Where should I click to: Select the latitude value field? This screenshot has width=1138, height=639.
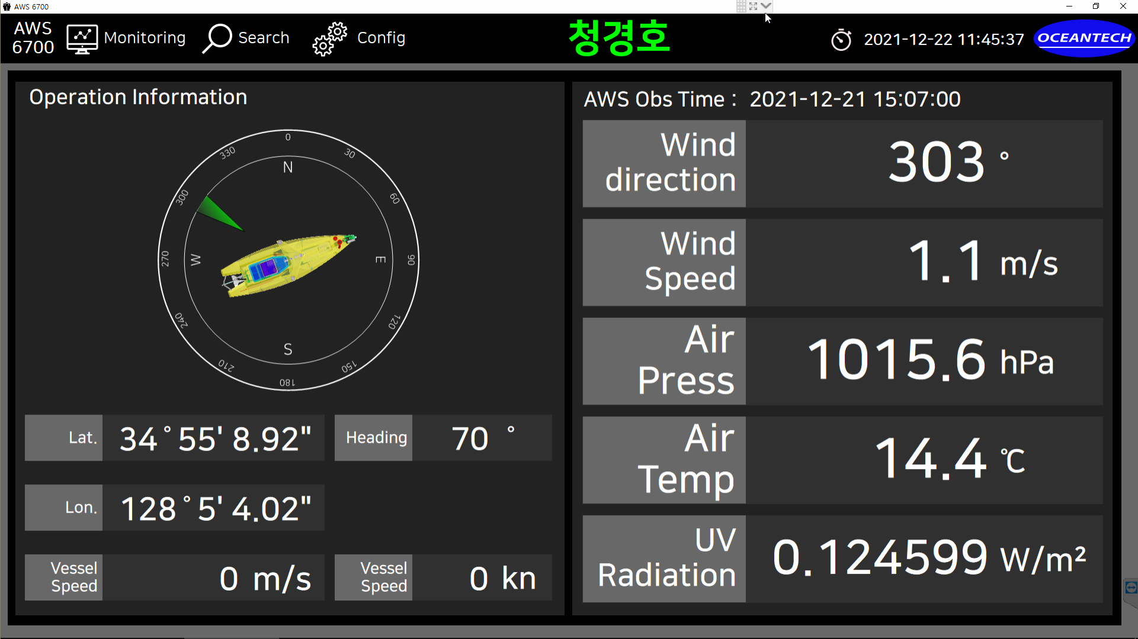point(213,438)
